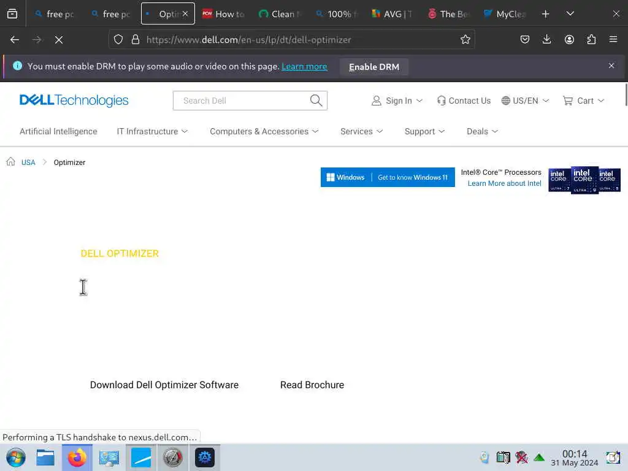Screen dimensions: 628x471
Task: Expand the Computers & Accessories menu
Action: [x=264, y=131]
